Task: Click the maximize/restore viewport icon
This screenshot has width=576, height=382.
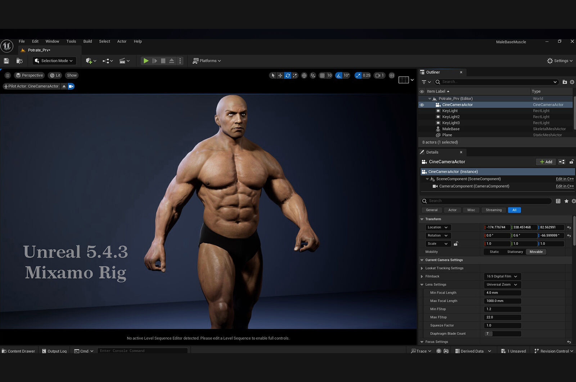Action: pos(392,75)
